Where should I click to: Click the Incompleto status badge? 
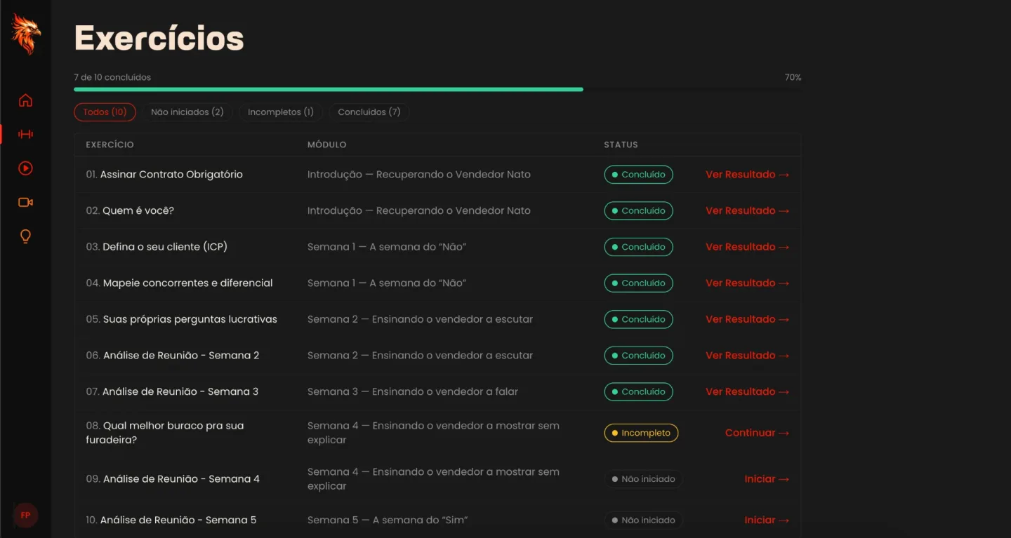pyautogui.click(x=641, y=433)
